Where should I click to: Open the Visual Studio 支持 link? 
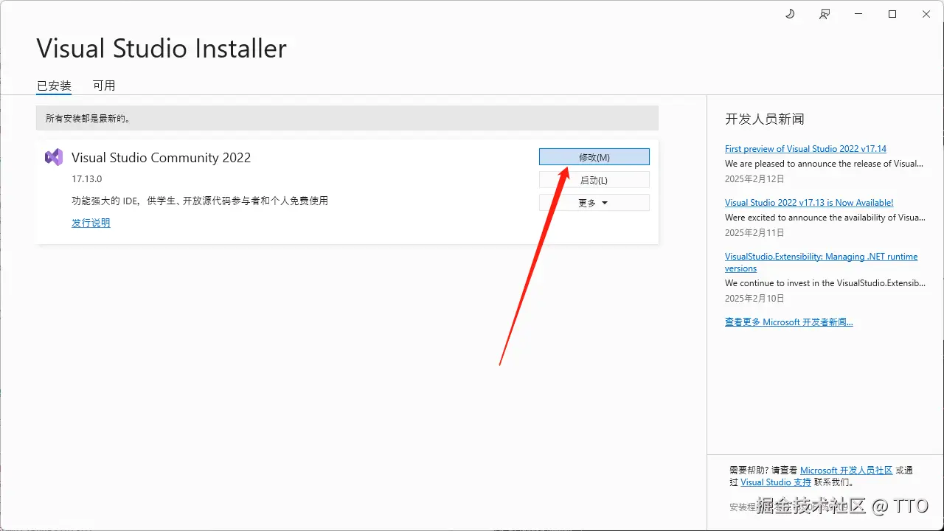coord(776,482)
